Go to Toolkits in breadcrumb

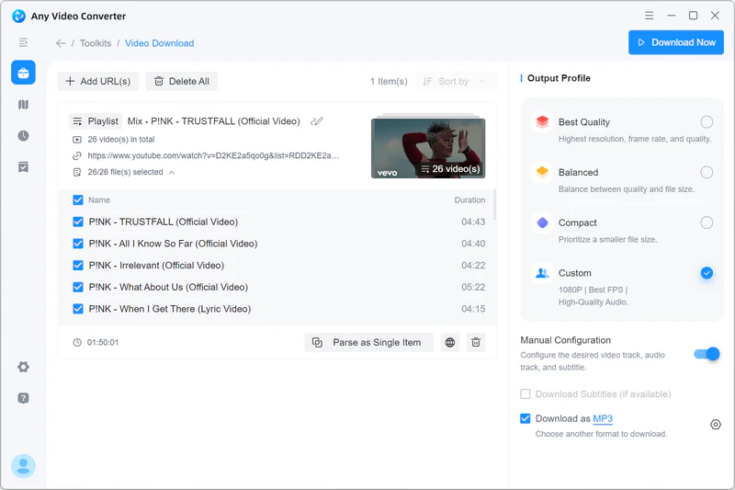click(95, 43)
